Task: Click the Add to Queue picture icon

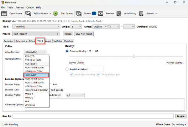Action: (28, 13)
